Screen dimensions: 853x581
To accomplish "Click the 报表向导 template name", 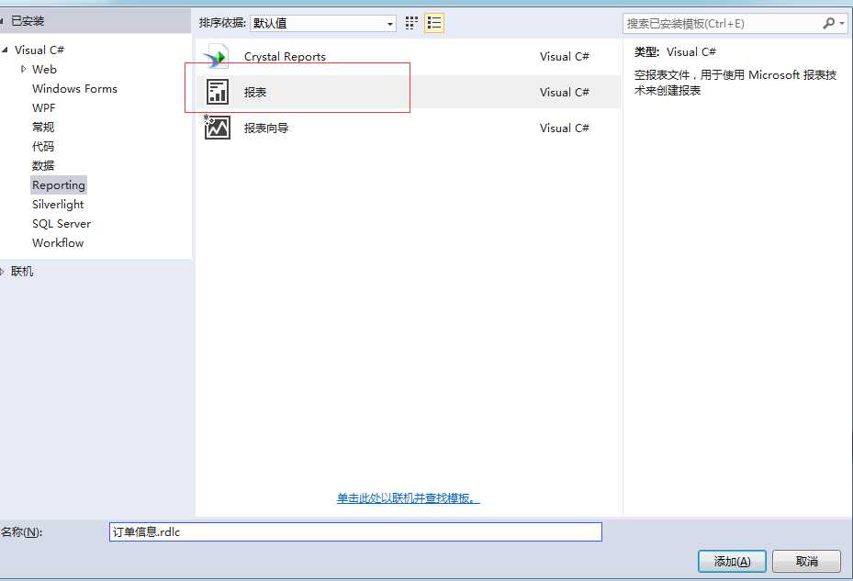I will (x=266, y=128).
